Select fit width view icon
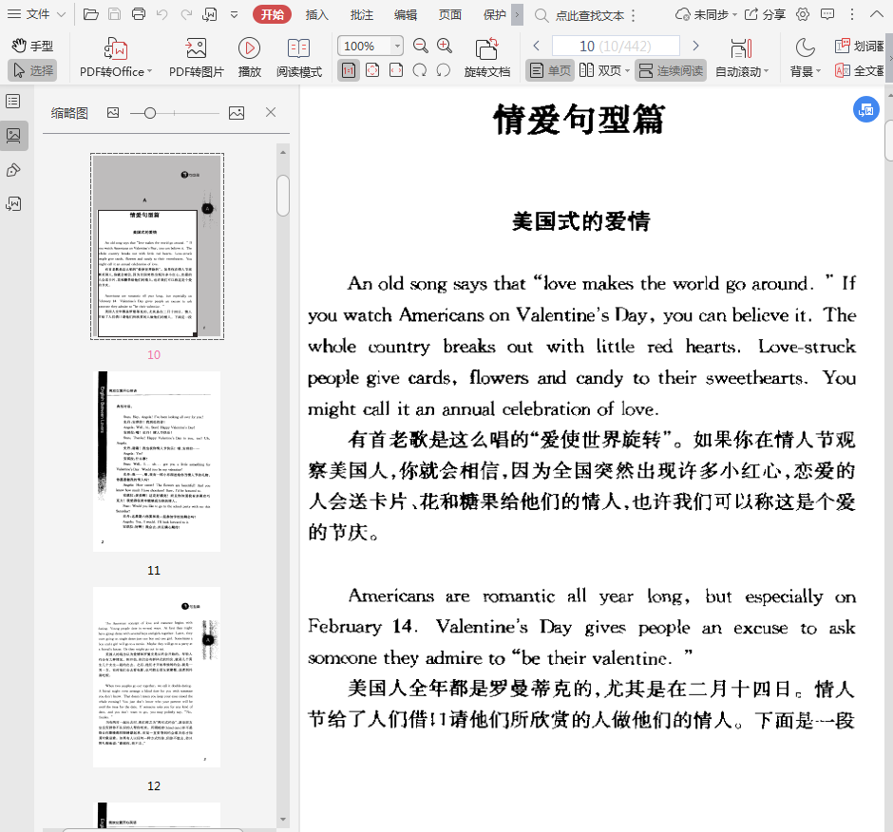Viewport: 893px width, 832px height. click(396, 70)
